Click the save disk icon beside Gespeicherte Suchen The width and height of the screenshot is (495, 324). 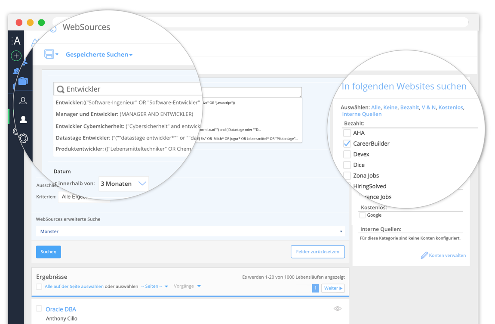49,54
